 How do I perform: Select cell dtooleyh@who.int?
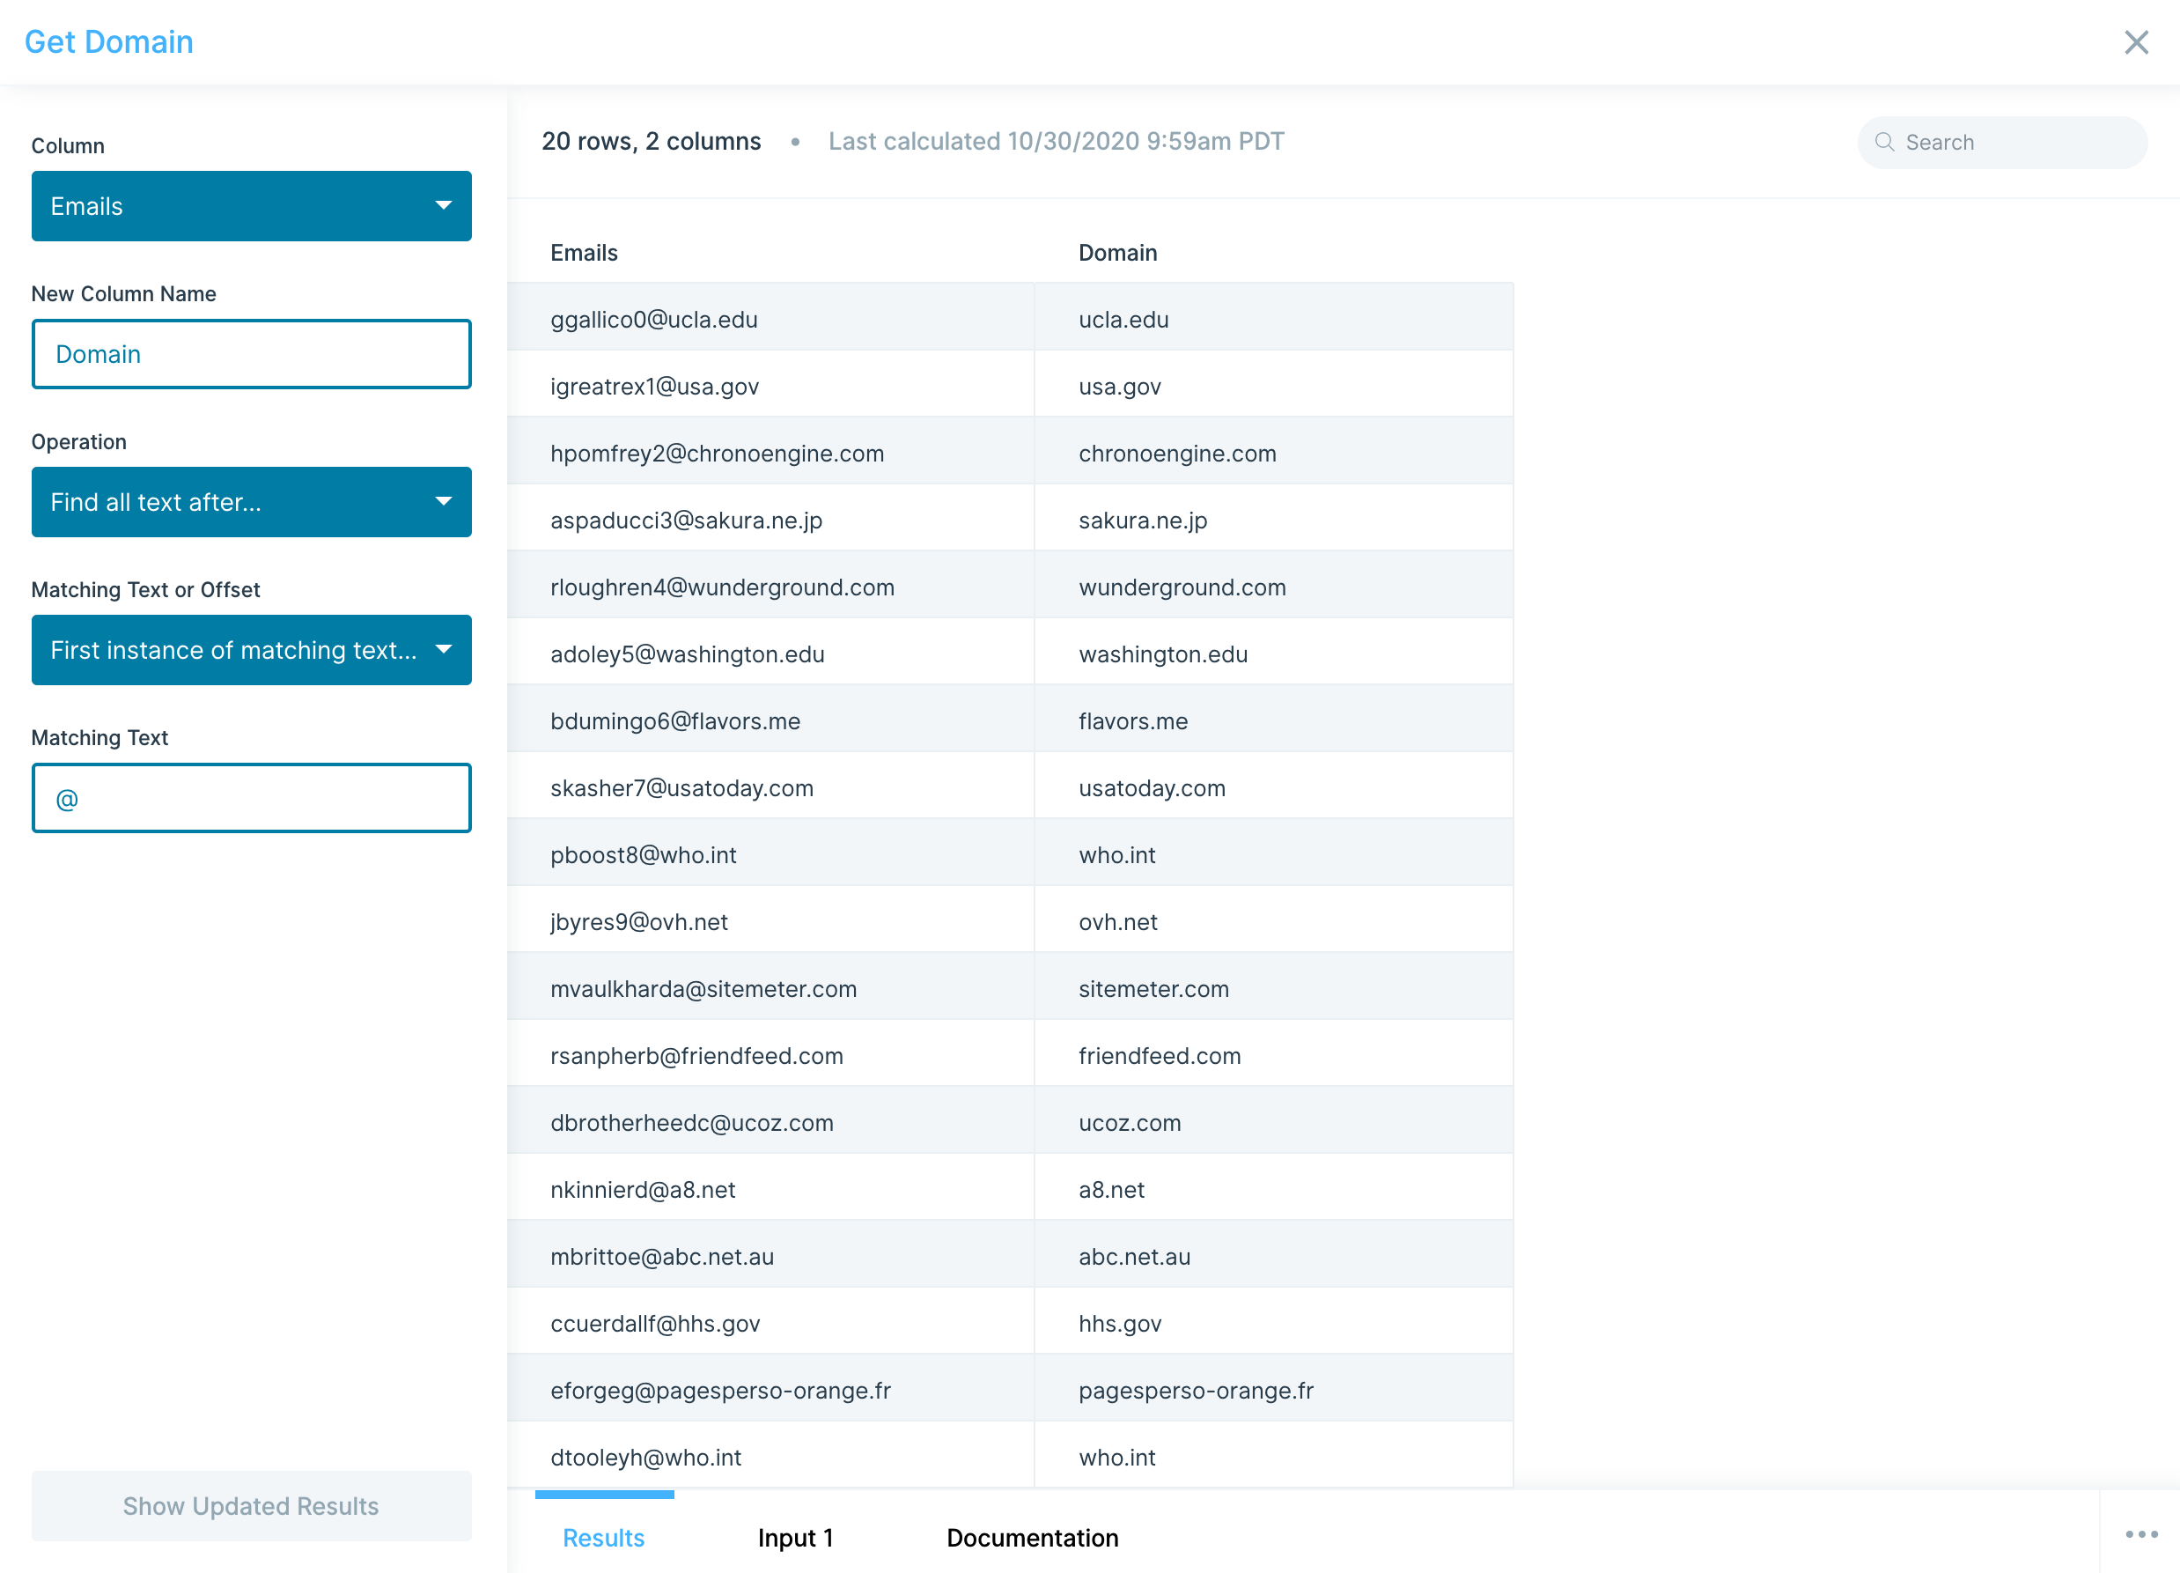coord(771,1457)
